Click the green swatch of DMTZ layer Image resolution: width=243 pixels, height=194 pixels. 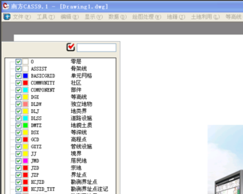tap(25, 126)
